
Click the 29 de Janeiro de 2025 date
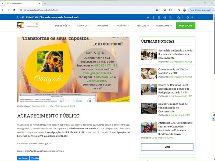click(180, 115)
